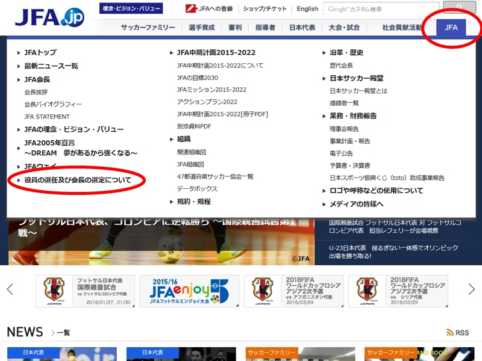482x361 pixels.
Task: Open the JFA enjoy 5 banner
Action: point(189,291)
